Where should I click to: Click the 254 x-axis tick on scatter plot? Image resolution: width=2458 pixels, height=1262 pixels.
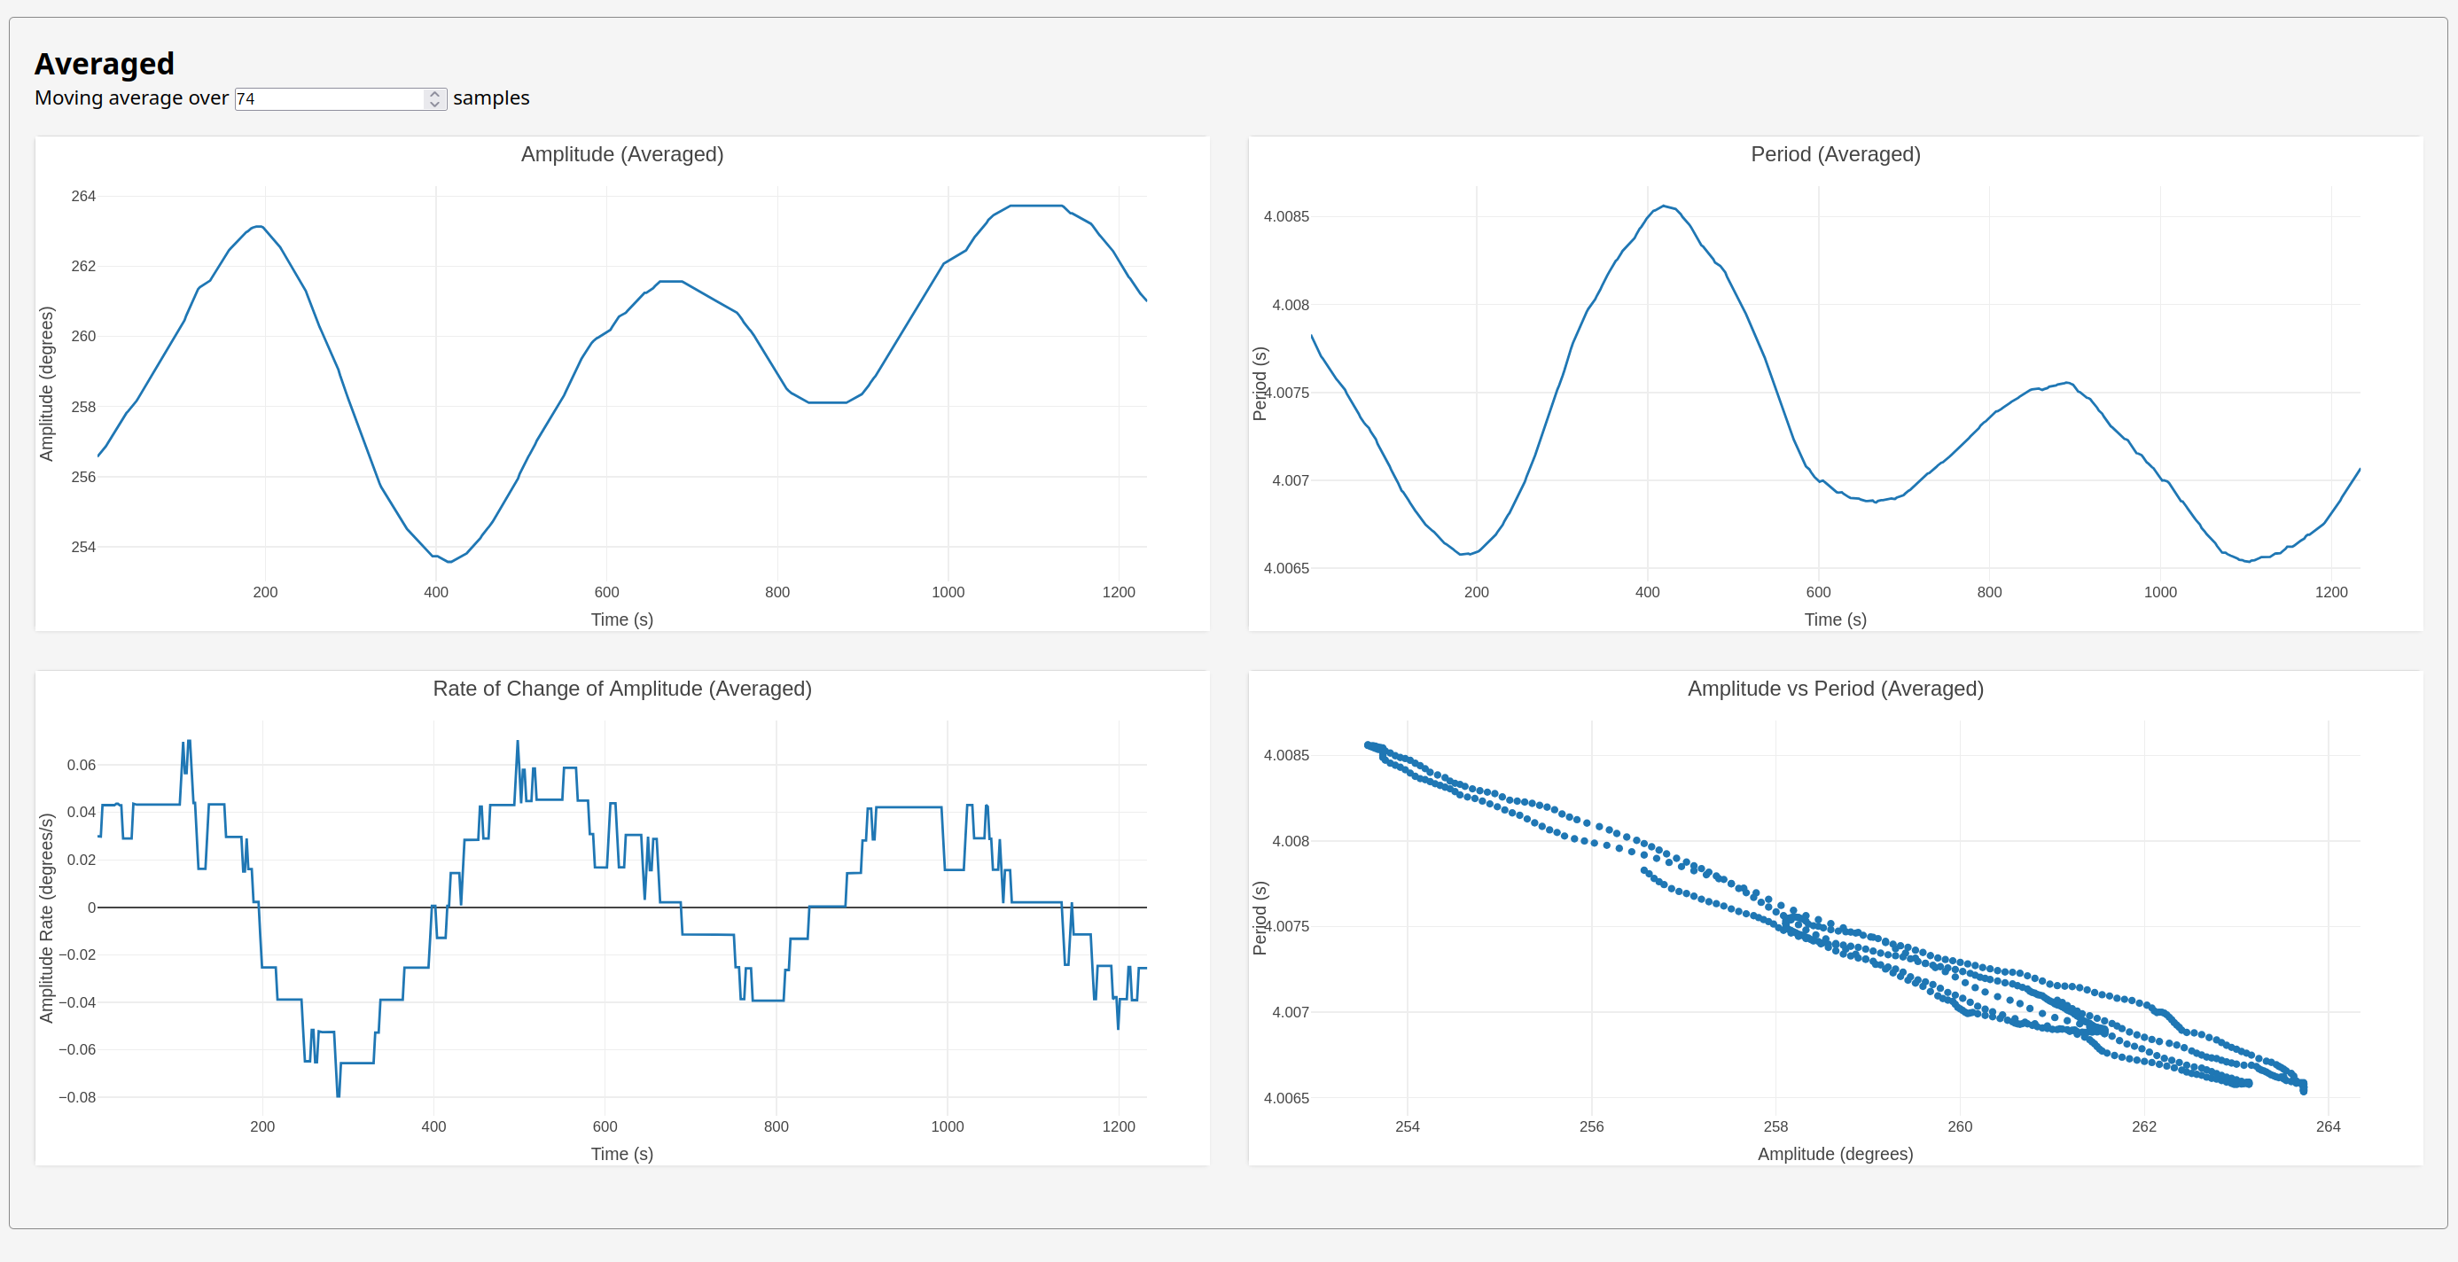coord(1408,1126)
